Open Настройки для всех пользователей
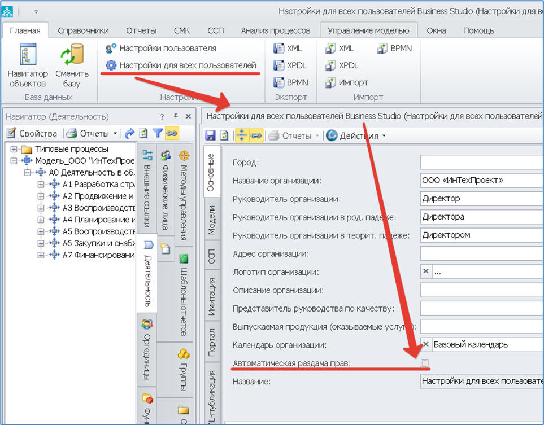Screen dimensions: 544x425 pos(181,65)
